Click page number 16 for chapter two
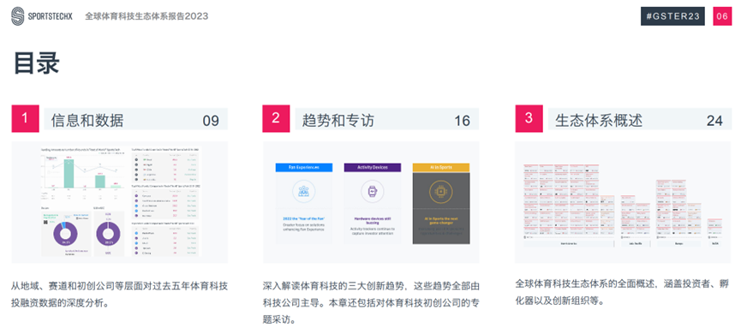 [x=463, y=121]
